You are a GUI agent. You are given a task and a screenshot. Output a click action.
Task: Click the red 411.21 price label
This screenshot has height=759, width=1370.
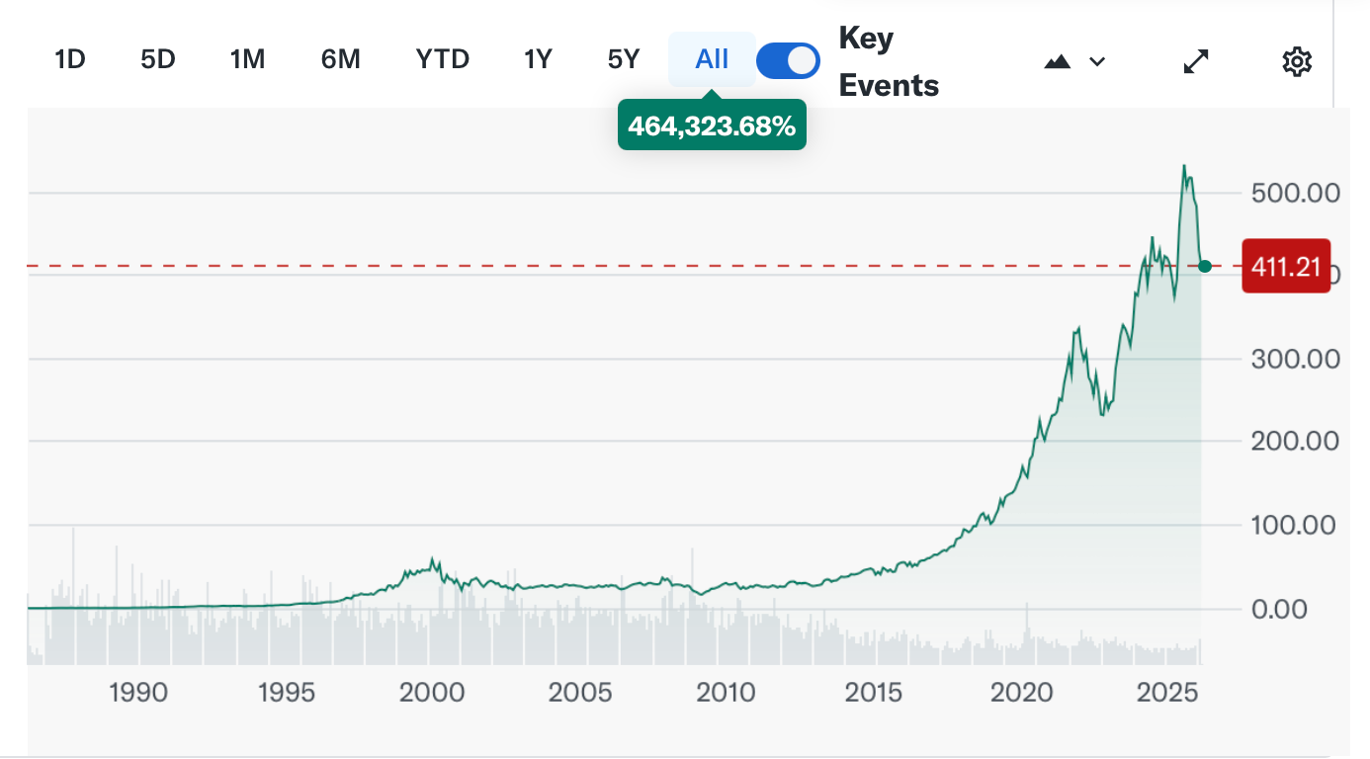pyautogui.click(x=1286, y=266)
